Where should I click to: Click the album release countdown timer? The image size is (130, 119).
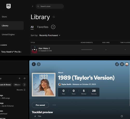[x=79, y=92]
